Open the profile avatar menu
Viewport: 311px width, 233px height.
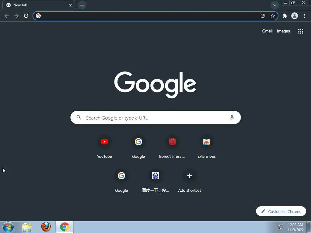pyautogui.click(x=295, y=16)
